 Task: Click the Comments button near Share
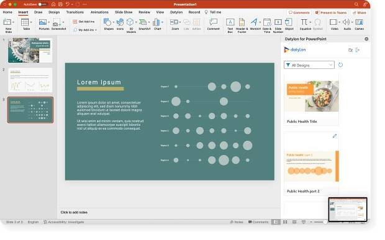[x=299, y=12]
